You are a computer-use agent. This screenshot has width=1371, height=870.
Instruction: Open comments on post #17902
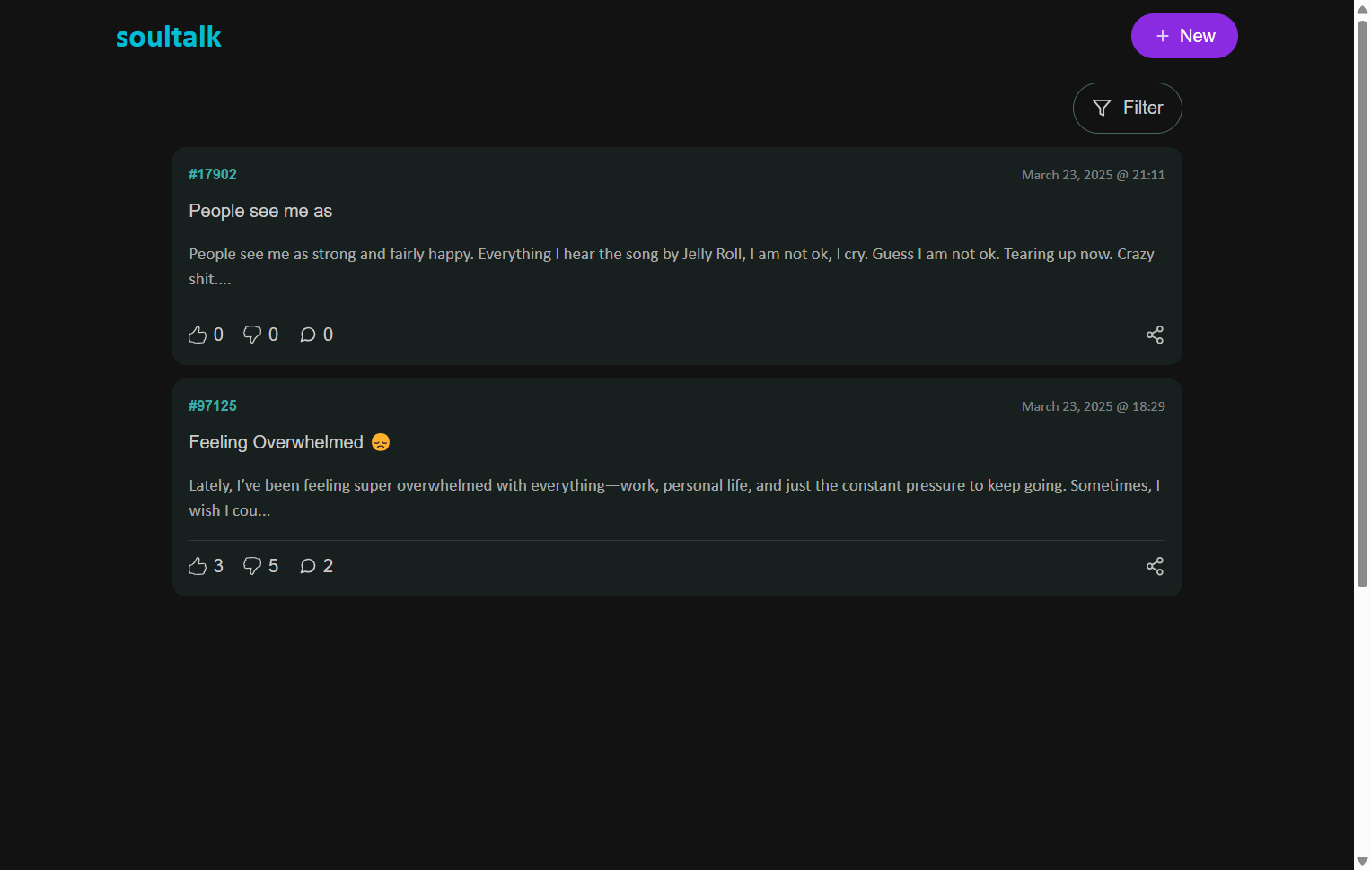coord(308,335)
